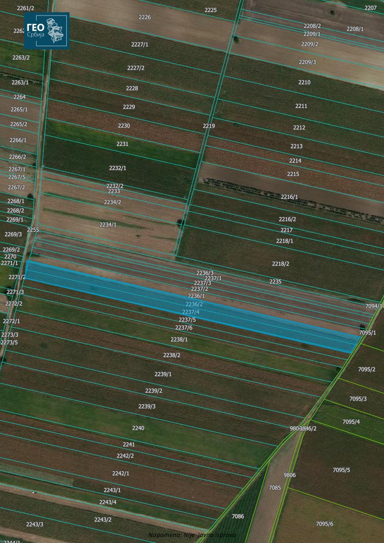Select parcel label 2237/5
This screenshot has width=384, height=543.
coord(187,319)
